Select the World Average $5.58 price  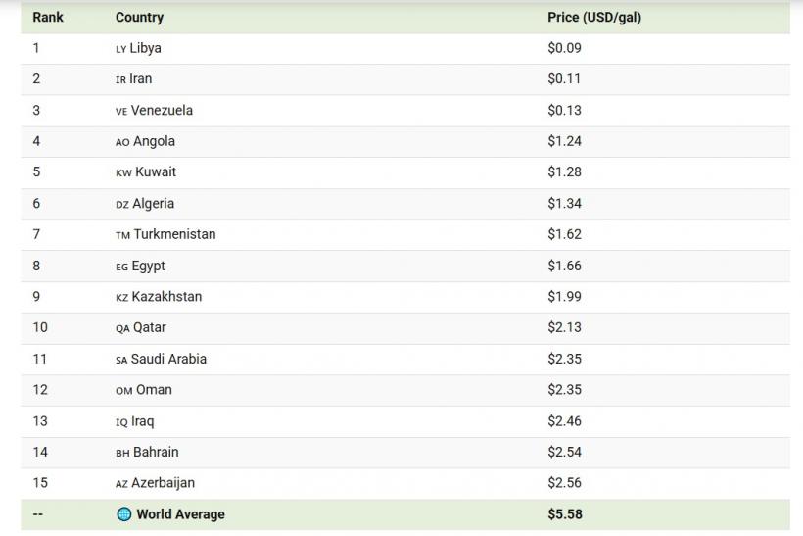click(x=565, y=514)
